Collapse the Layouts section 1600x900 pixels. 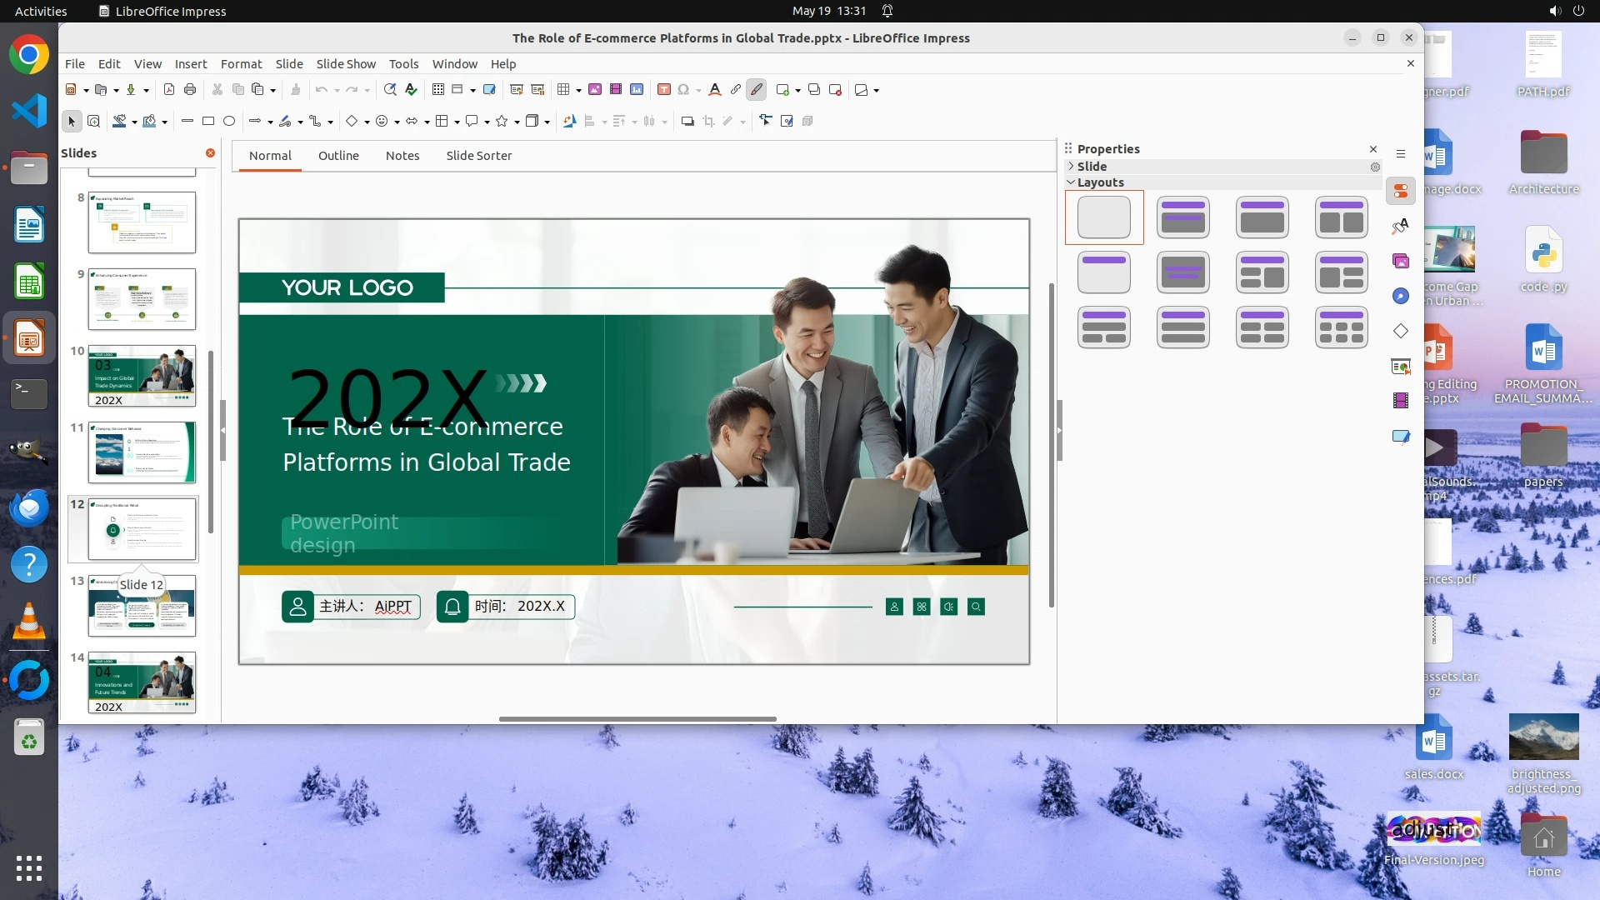(1099, 182)
